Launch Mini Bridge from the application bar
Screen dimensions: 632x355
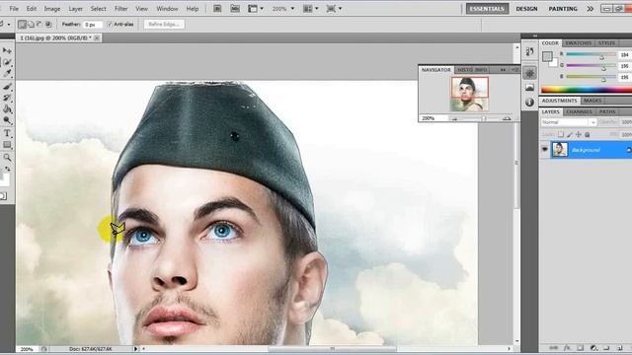235,9
